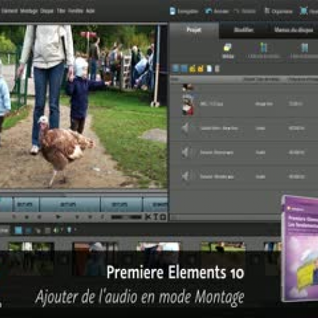Screen dimensions: 318x318
Task: Click the fast-forward button
Action: click(x=90, y=217)
